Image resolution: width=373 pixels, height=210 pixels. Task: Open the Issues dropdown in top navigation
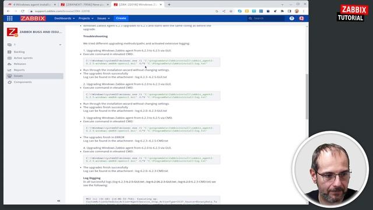tap(103, 18)
